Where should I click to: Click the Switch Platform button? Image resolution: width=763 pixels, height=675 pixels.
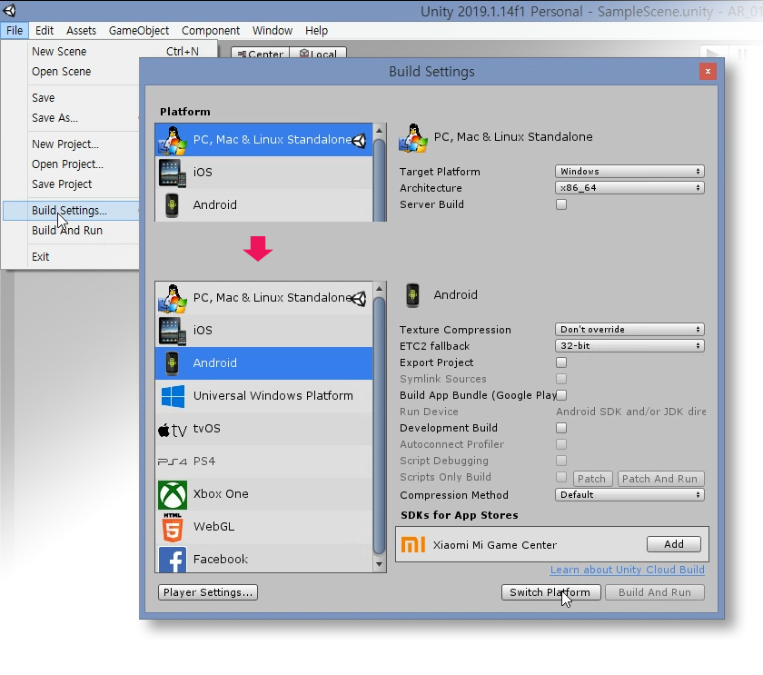click(550, 592)
